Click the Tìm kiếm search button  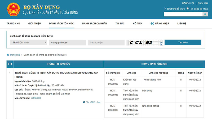pos(183,42)
